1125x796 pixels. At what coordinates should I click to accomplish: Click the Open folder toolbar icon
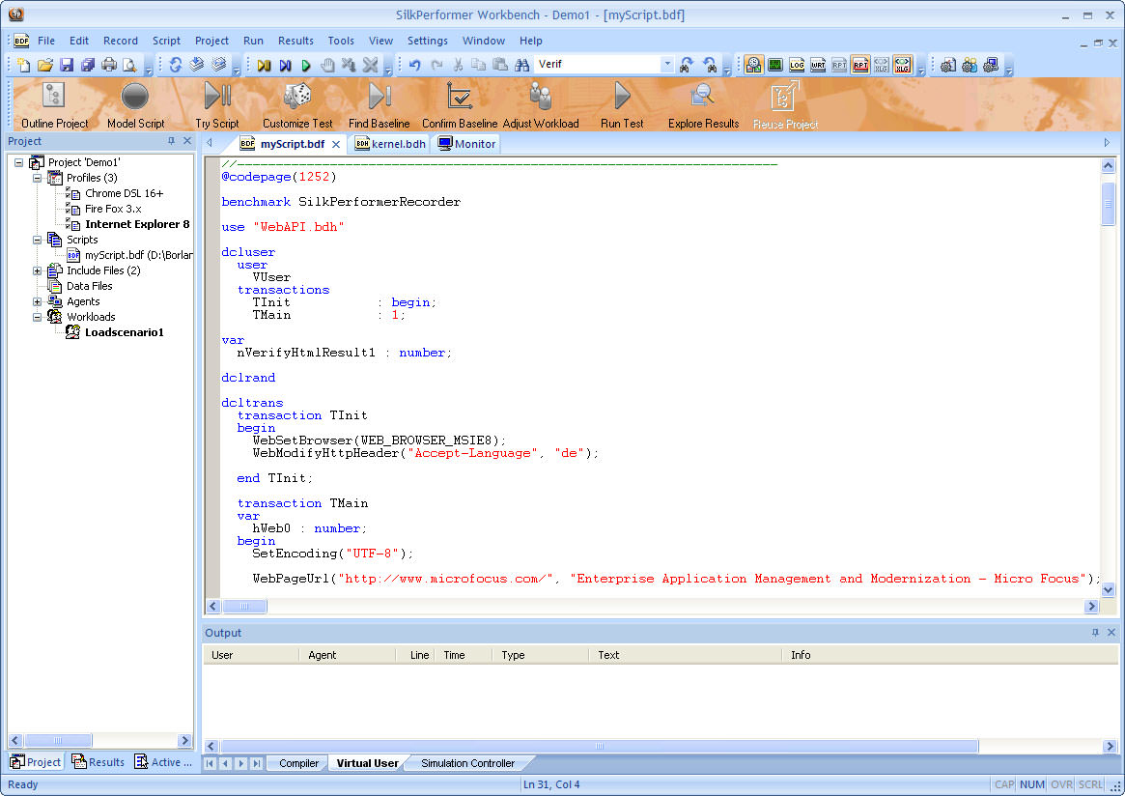(x=45, y=66)
